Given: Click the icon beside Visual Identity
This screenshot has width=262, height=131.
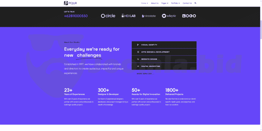Looking at the screenshot, I should point(138,45).
